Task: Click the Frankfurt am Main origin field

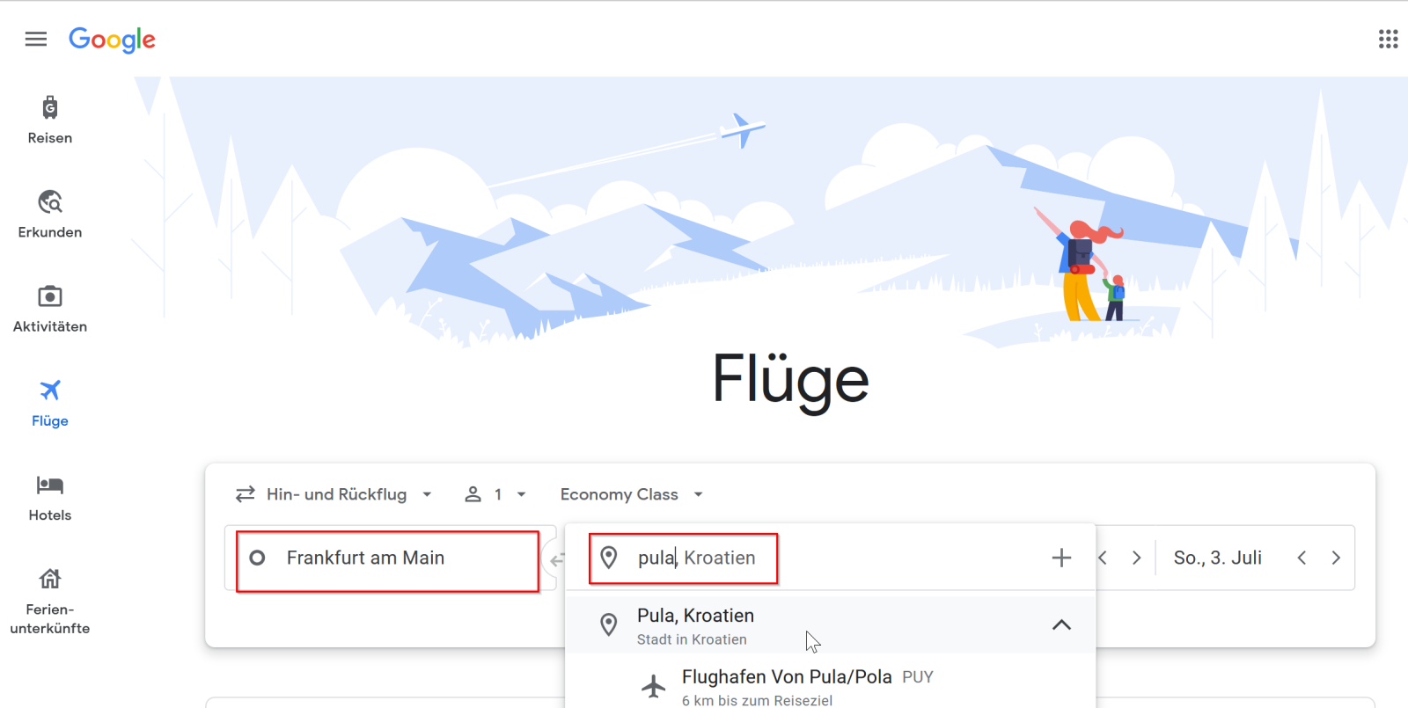Action: (x=387, y=558)
